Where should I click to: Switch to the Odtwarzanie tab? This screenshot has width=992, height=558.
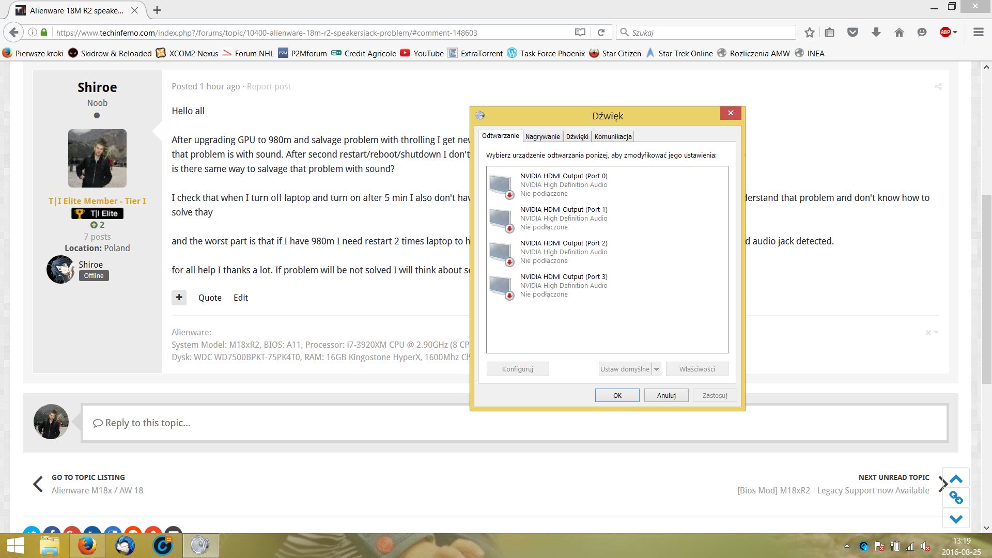[x=500, y=136]
